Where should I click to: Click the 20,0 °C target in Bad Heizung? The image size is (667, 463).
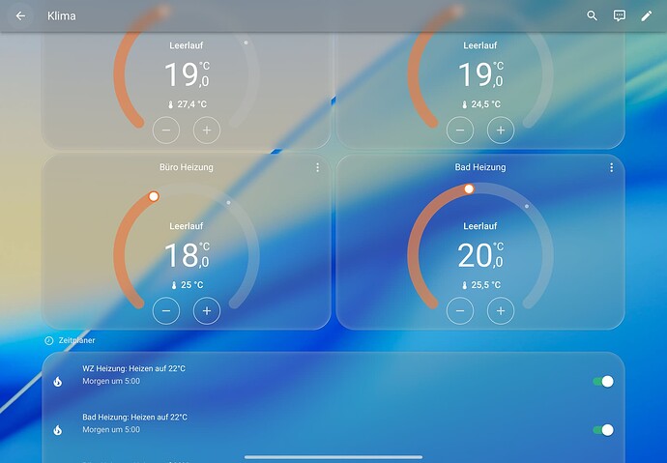[480, 255]
